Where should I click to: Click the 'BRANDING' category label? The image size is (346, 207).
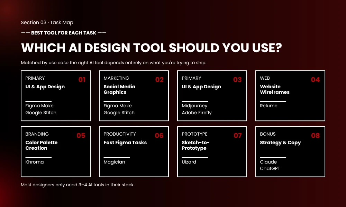37,134
